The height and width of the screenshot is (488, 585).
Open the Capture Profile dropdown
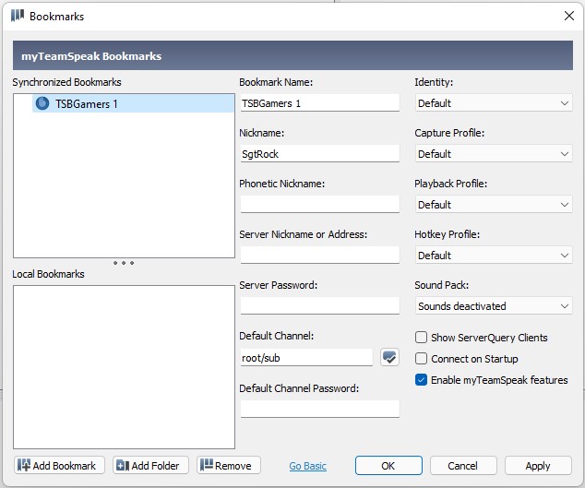pyautogui.click(x=494, y=154)
